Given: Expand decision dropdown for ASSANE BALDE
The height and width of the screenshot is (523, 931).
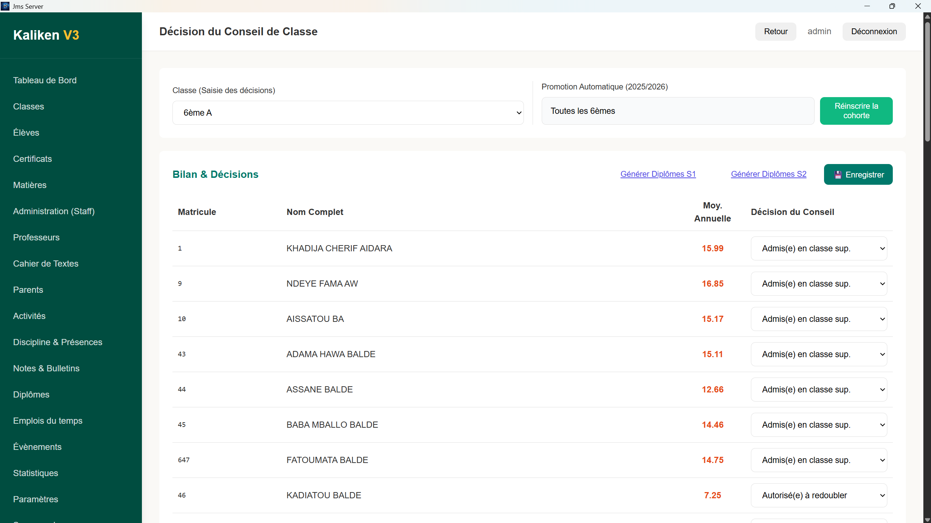Looking at the screenshot, I should (819, 390).
